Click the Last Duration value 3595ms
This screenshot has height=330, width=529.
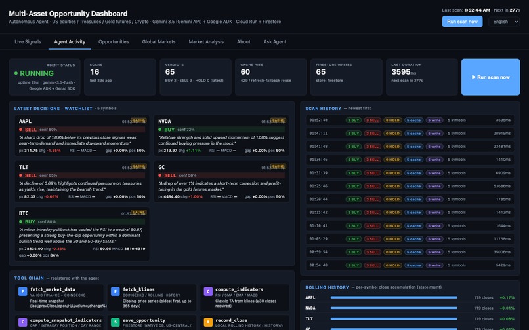coord(404,72)
